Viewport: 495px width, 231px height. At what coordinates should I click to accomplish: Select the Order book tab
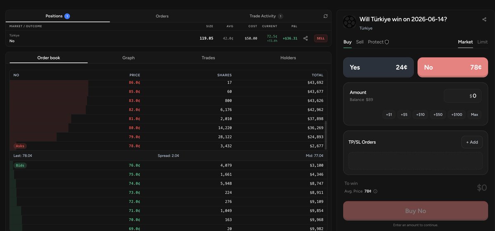click(49, 58)
